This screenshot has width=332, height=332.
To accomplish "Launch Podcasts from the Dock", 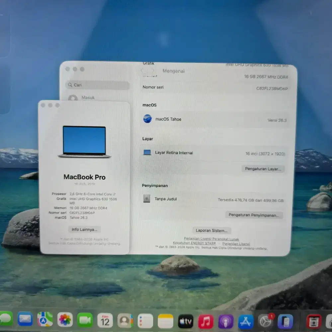I will pyautogui.click(x=225, y=321).
